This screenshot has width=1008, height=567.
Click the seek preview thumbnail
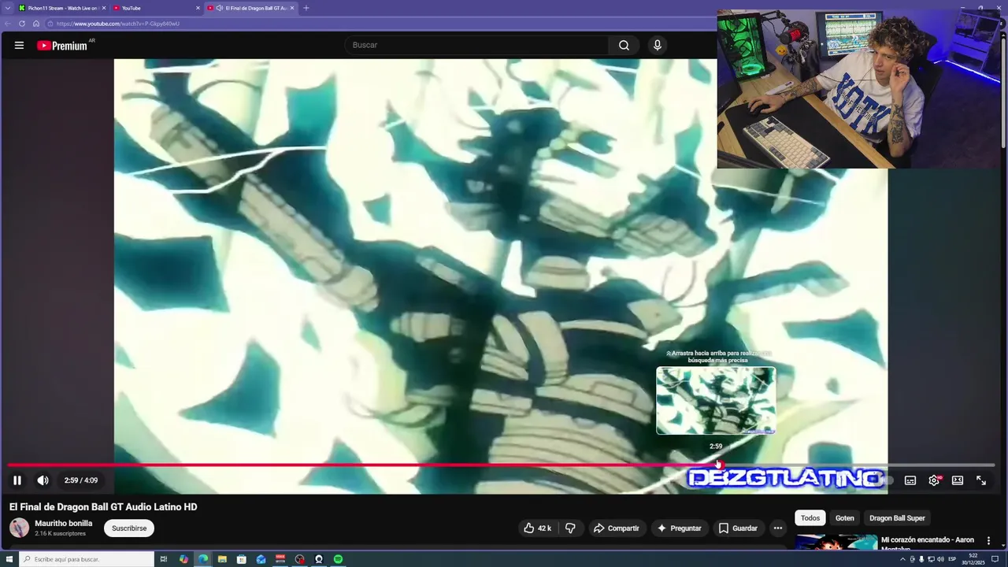pyautogui.click(x=716, y=400)
